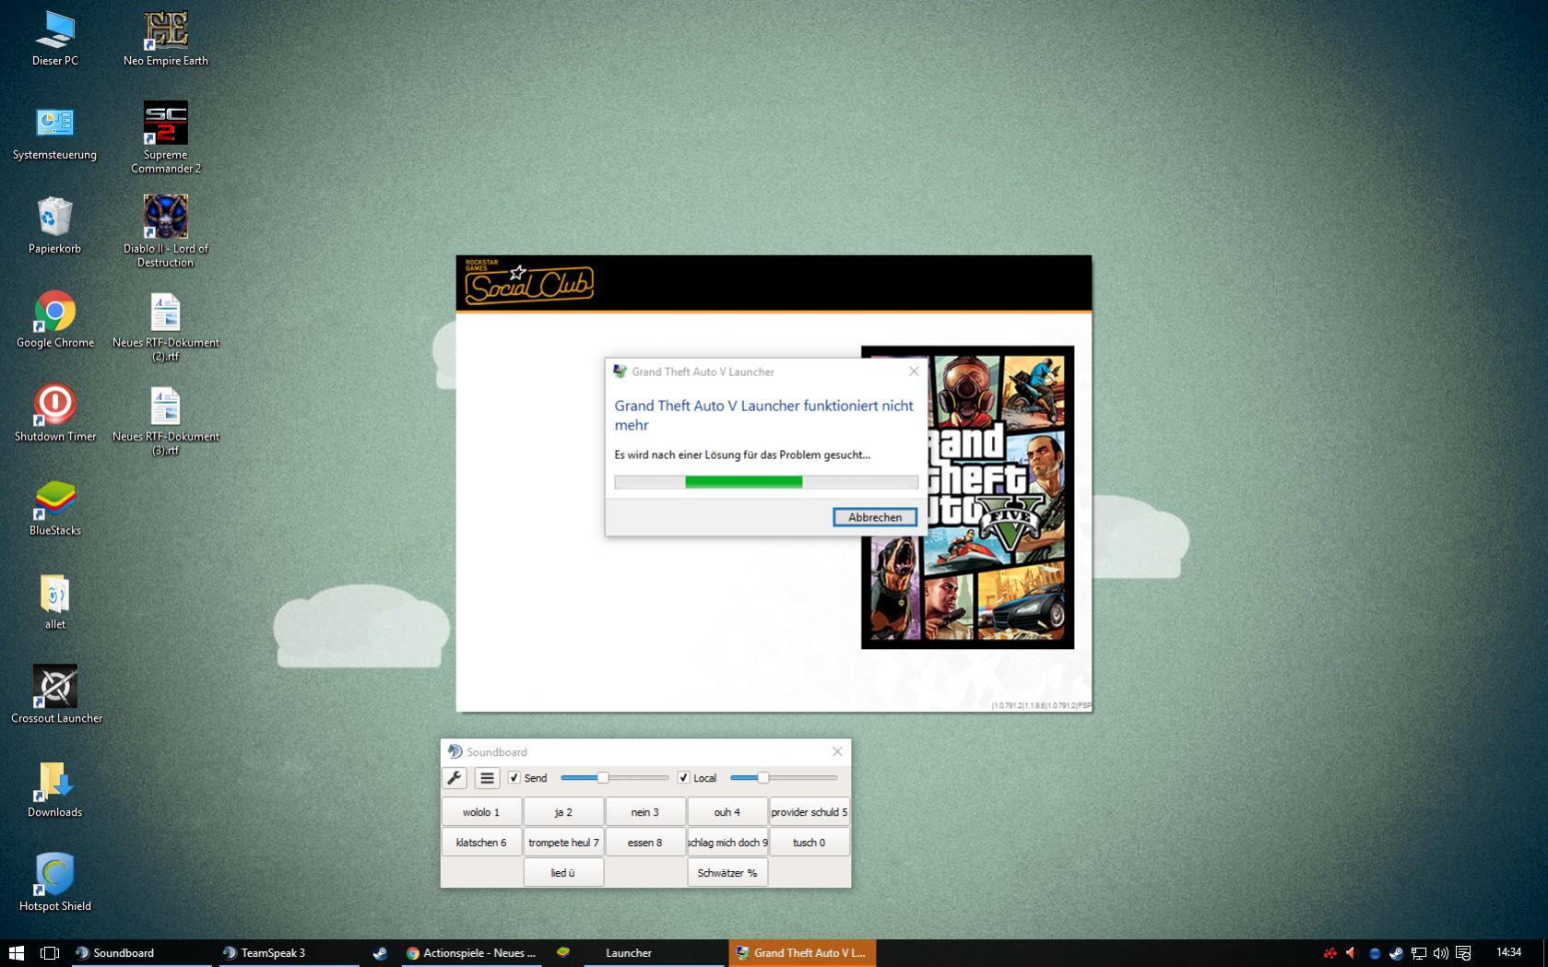Play trompete heul 7 sound

pyautogui.click(x=563, y=843)
